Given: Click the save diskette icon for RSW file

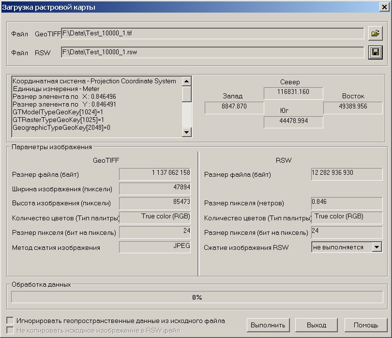Looking at the screenshot, I should [375, 52].
